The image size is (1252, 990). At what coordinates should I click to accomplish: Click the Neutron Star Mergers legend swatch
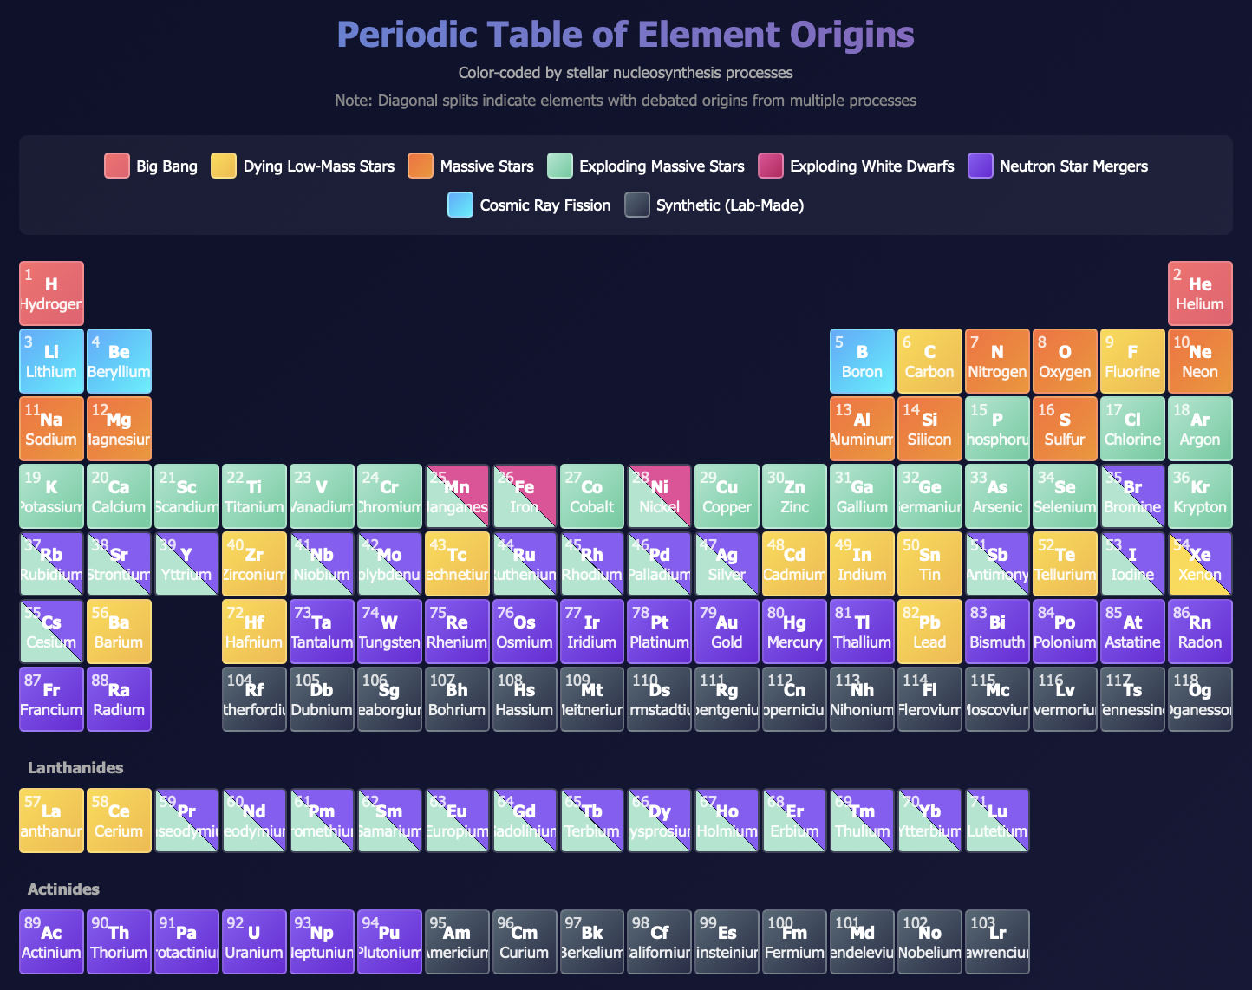point(981,166)
